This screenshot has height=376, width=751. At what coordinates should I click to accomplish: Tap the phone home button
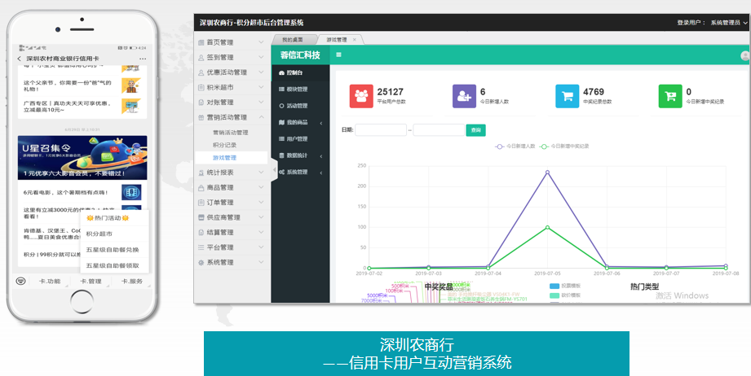click(82, 301)
